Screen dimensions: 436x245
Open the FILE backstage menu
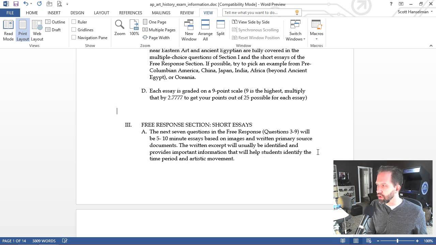10,13
